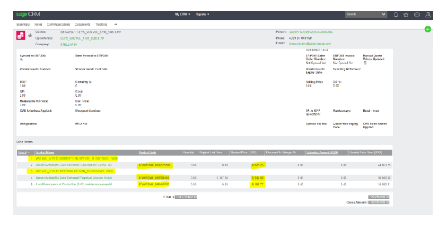Image resolution: width=448 pixels, height=245 pixels.
Task: Open the Search box dropdown arrow
Action: tap(383, 15)
